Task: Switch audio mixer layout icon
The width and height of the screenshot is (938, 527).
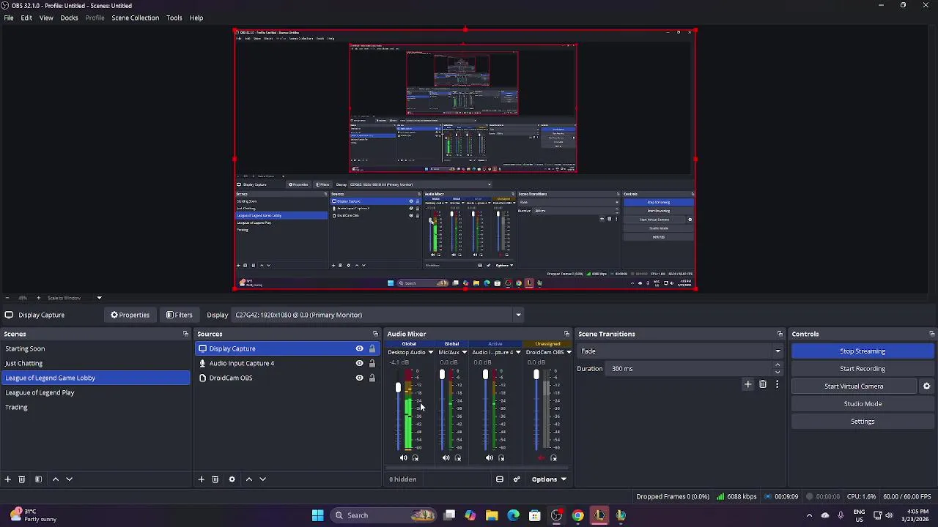Action: [500, 479]
